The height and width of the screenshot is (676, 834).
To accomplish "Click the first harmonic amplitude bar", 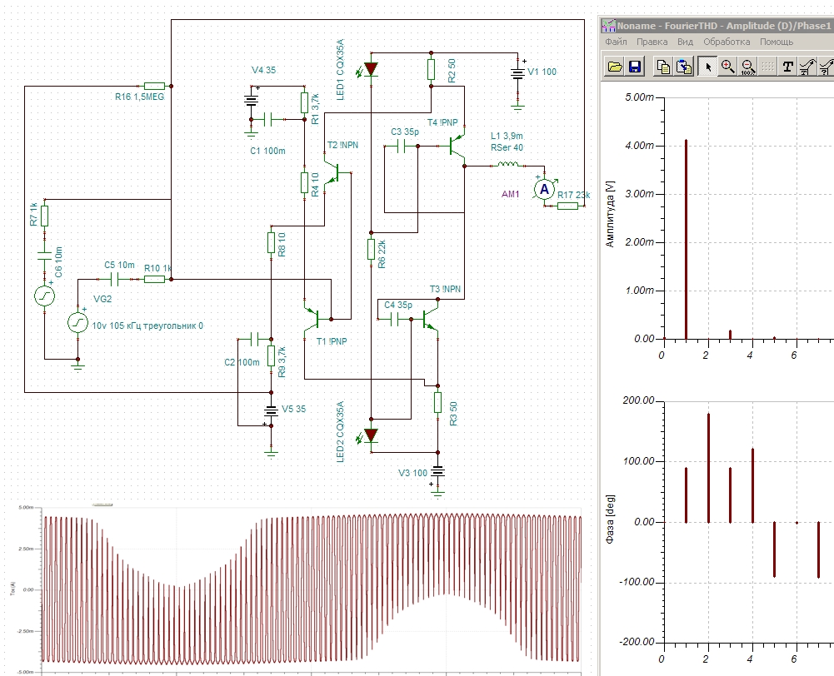I will [x=686, y=240].
